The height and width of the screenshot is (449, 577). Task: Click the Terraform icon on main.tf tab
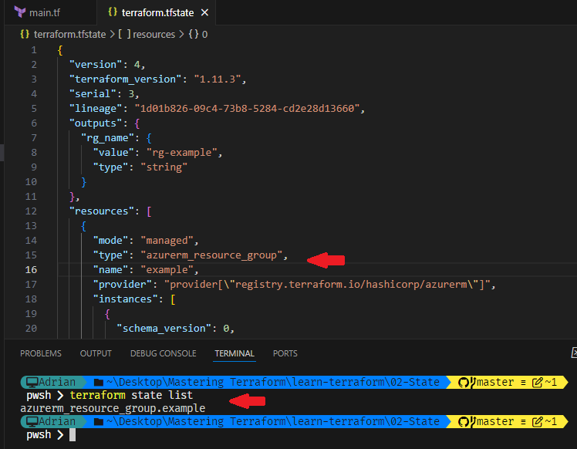pyautogui.click(x=20, y=12)
